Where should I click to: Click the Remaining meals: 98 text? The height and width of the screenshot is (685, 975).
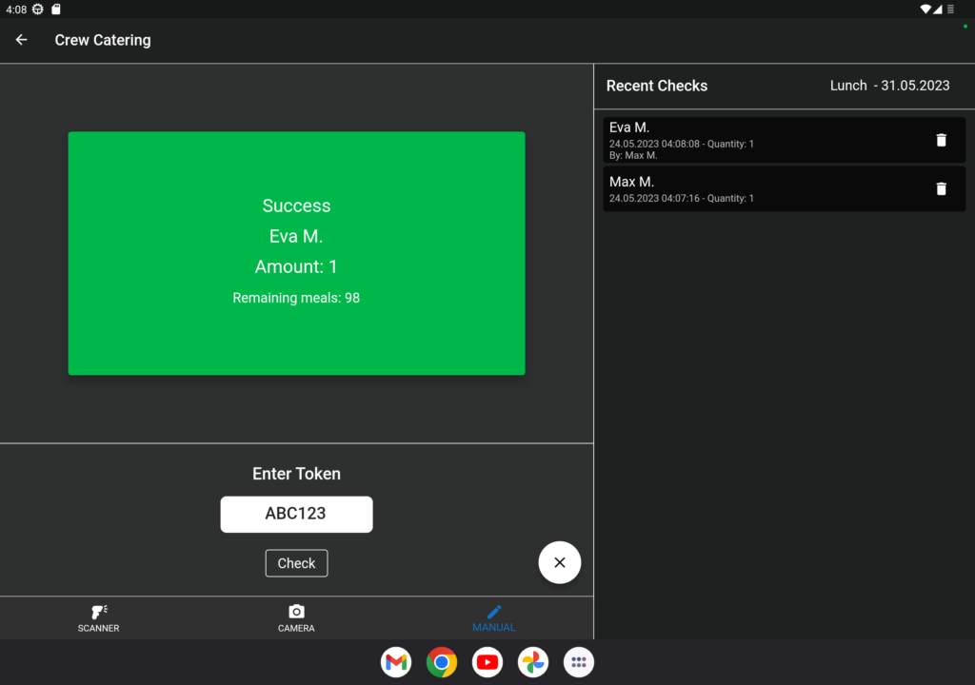click(296, 298)
